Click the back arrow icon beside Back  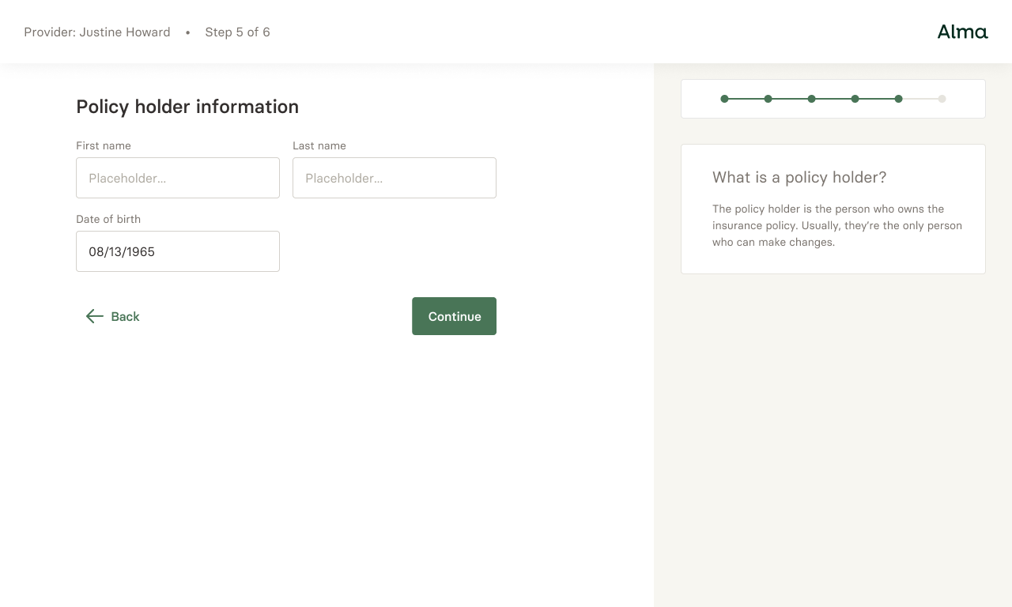(x=95, y=316)
